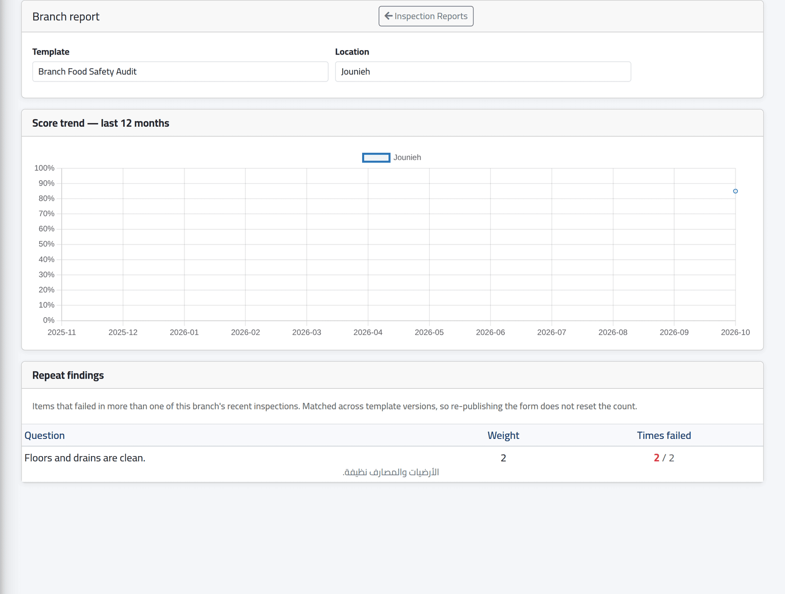
Task: Sort by Weight column header
Action: 503,435
